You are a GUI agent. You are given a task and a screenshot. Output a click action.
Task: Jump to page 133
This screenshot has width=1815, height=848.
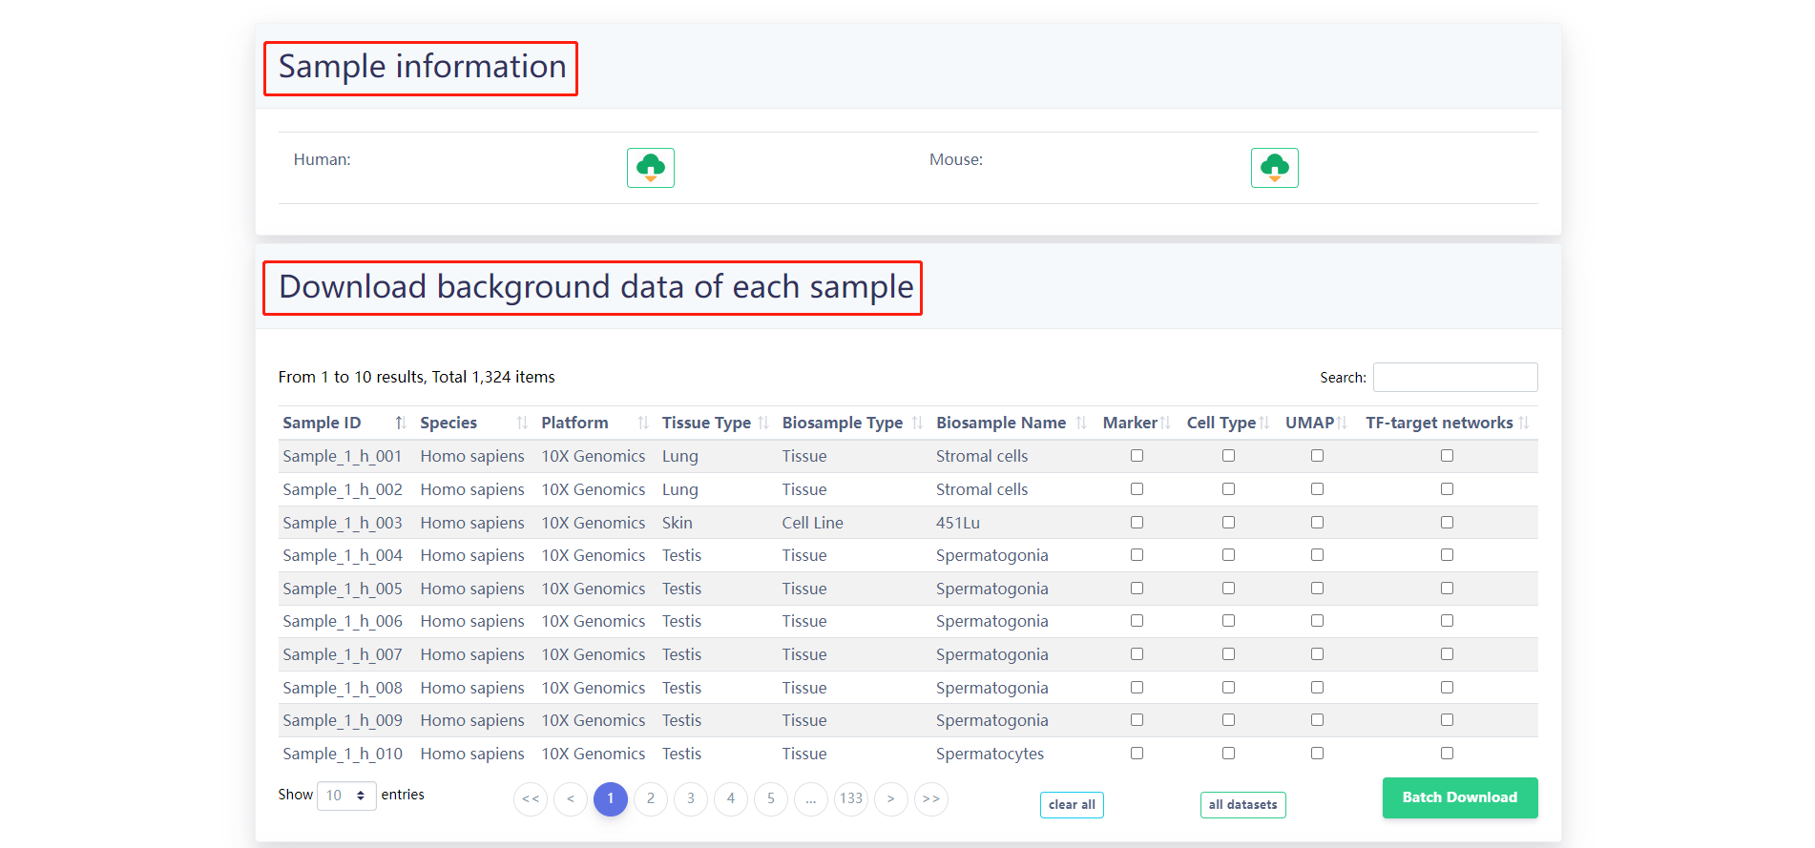851,799
